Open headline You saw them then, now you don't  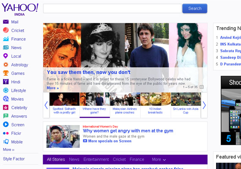point(89,72)
